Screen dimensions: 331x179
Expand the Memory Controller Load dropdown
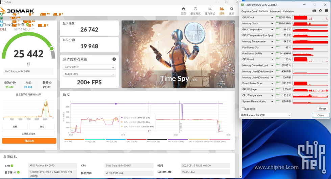pyautogui.click(x=272, y=65)
